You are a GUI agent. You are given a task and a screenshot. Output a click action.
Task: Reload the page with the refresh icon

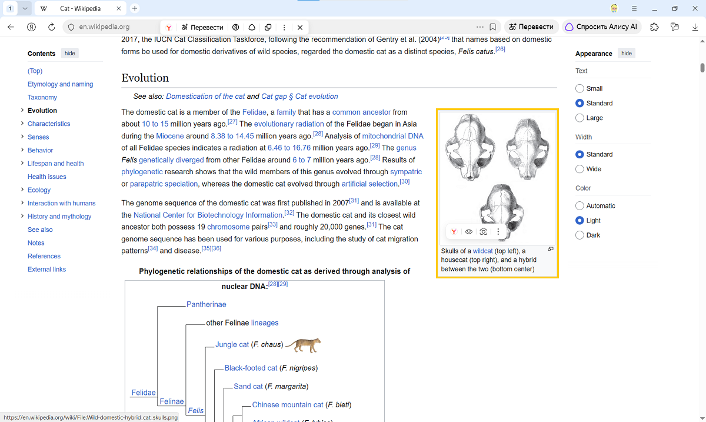pyautogui.click(x=51, y=27)
